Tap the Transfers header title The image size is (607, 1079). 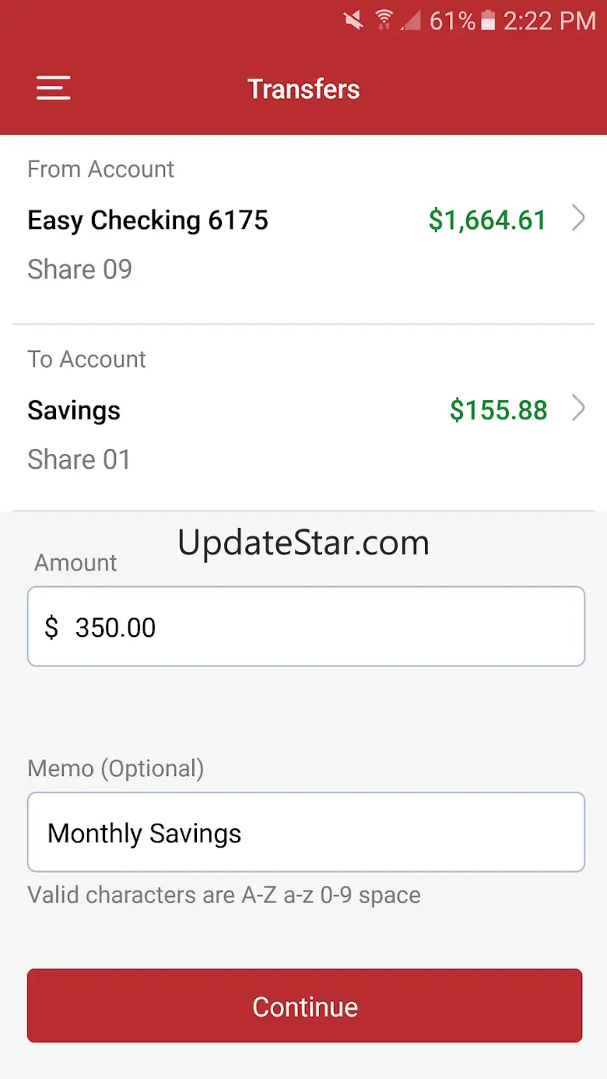tap(303, 89)
